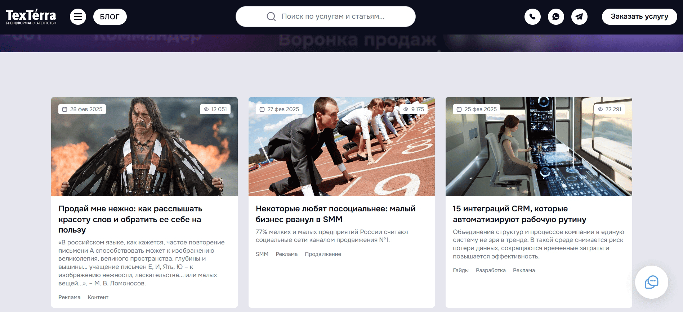The image size is (683, 312).
Task: Open the Telegram contact icon
Action: click(x=579, y=17)
